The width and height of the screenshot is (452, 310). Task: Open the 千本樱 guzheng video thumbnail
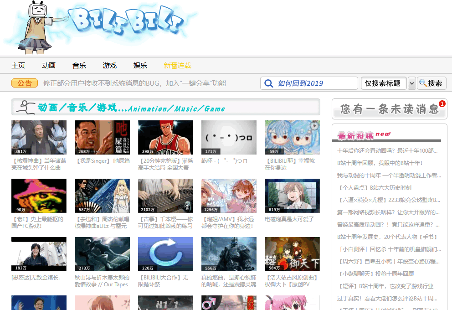[x=165, y=196]
